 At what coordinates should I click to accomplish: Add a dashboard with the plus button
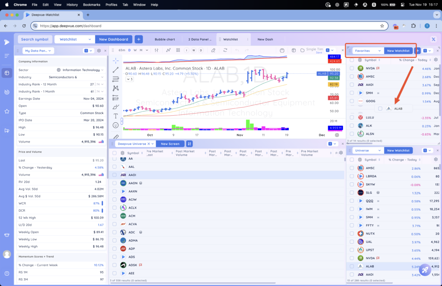pos(139,39)
